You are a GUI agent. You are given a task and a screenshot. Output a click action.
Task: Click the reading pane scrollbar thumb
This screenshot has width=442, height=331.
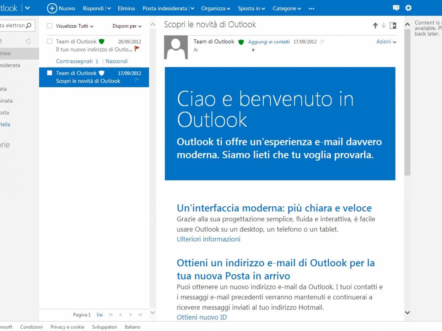tap(407, 102)
